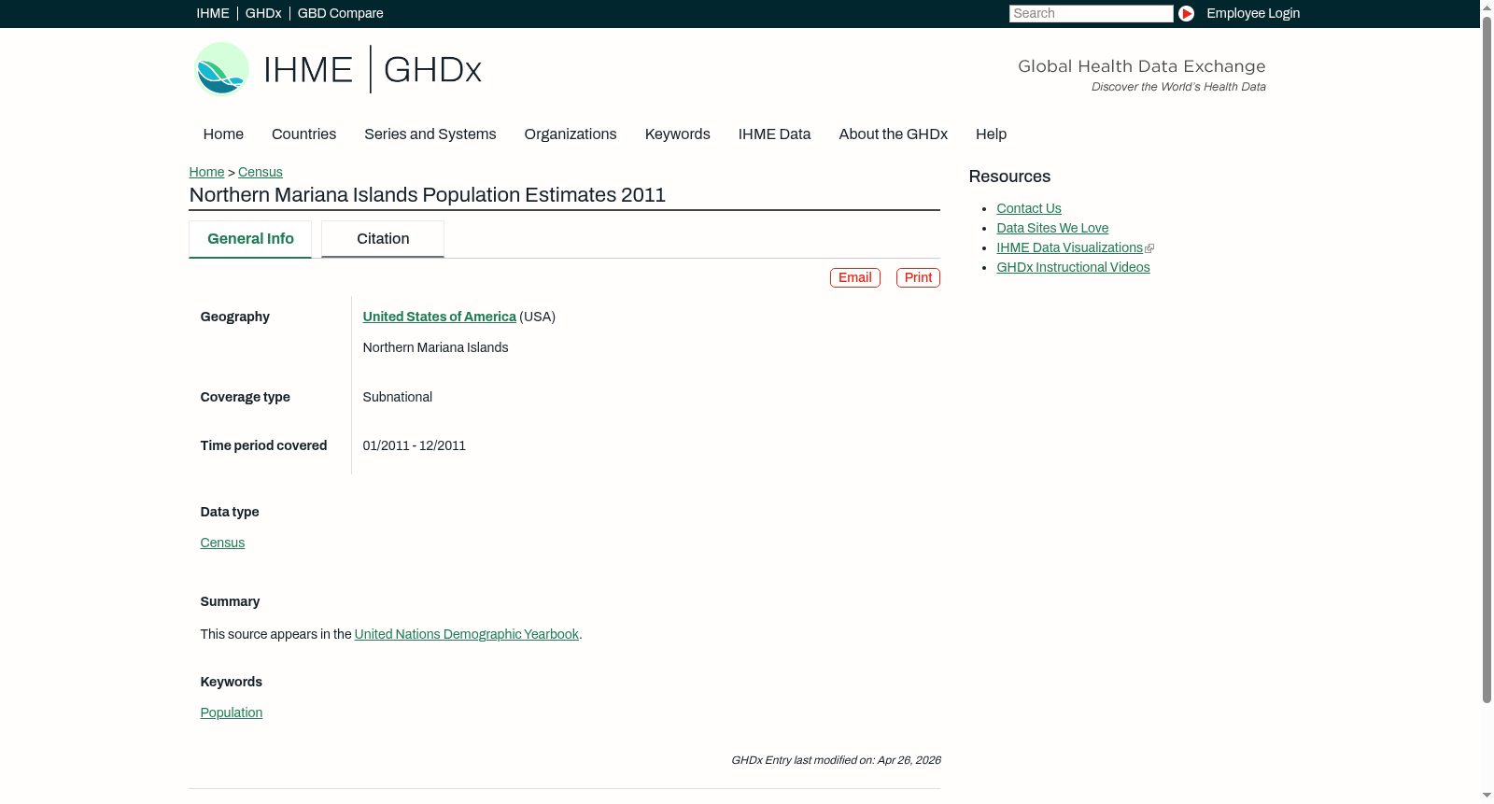Image resolution: width=1494 pixels, height=804 pixels.
Task: Open the IHME Data menu
Action: click(775, 134)
